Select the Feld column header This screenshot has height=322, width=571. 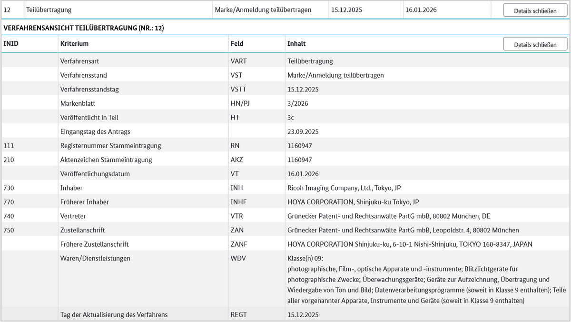tap(237, 43)
